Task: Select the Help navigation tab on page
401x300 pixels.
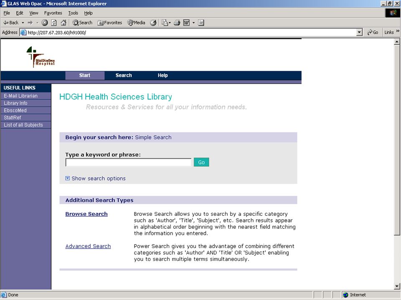Action: [162, 75]
